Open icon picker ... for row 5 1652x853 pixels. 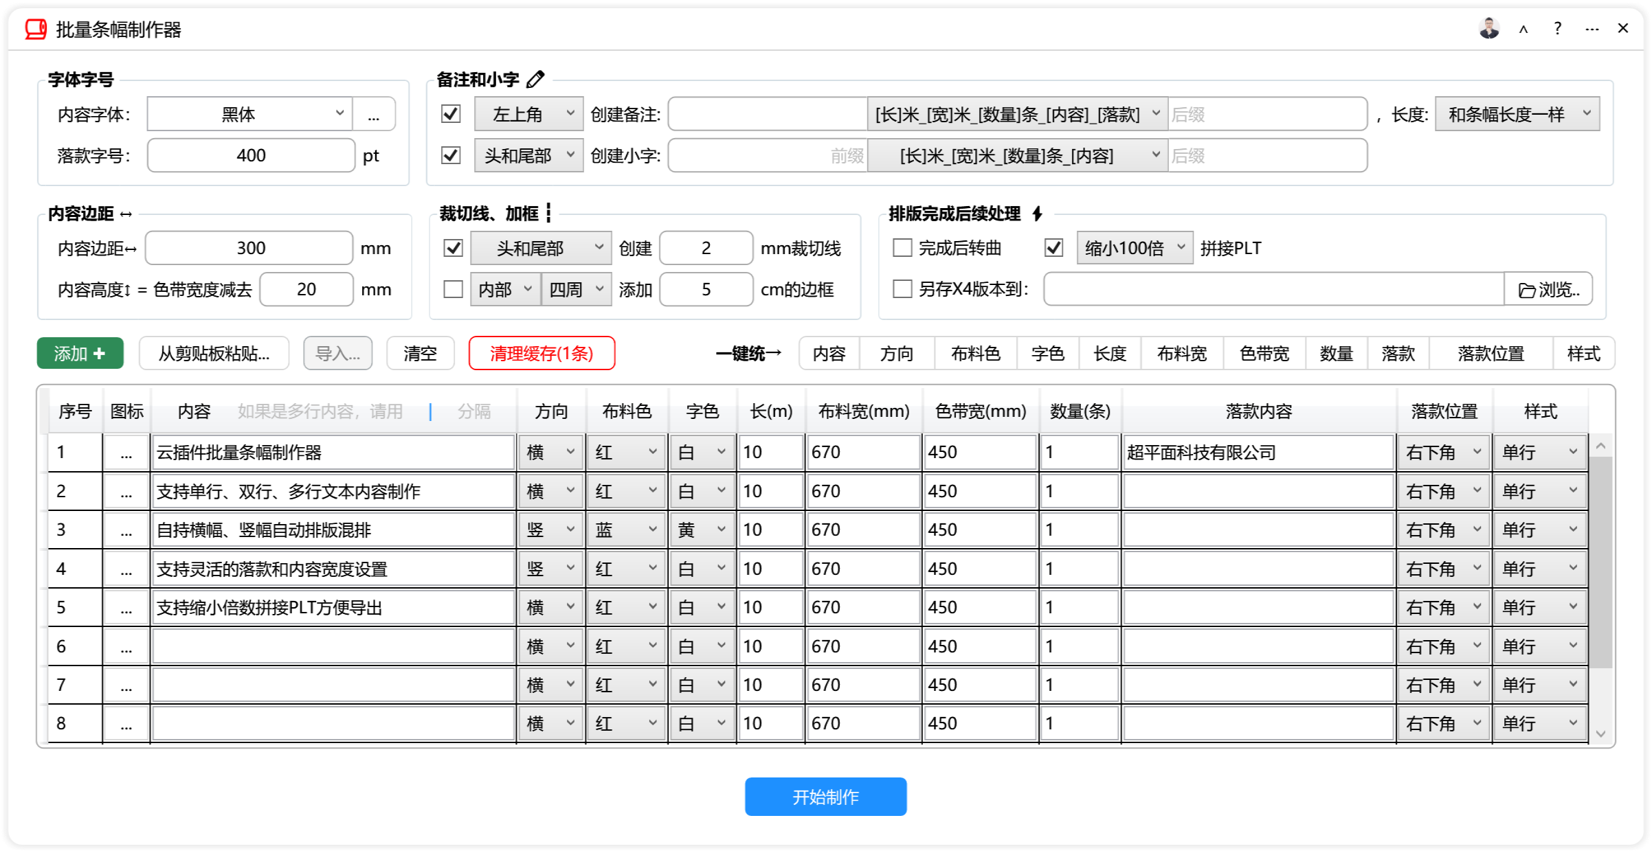coord(126,608)
